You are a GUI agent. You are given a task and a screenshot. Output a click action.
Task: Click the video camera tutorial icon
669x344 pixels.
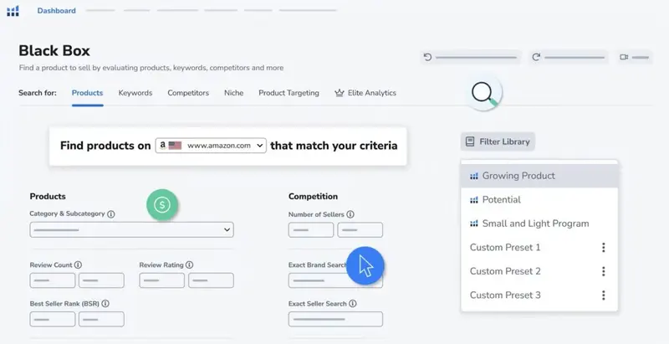click(624, 57)
